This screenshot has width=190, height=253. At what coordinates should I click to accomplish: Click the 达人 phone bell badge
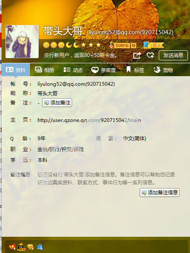pyautogui.click(x=153, y=45)
